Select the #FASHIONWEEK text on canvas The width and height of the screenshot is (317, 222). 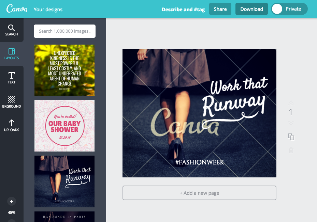pyautogui.click(x=200, y=162)
